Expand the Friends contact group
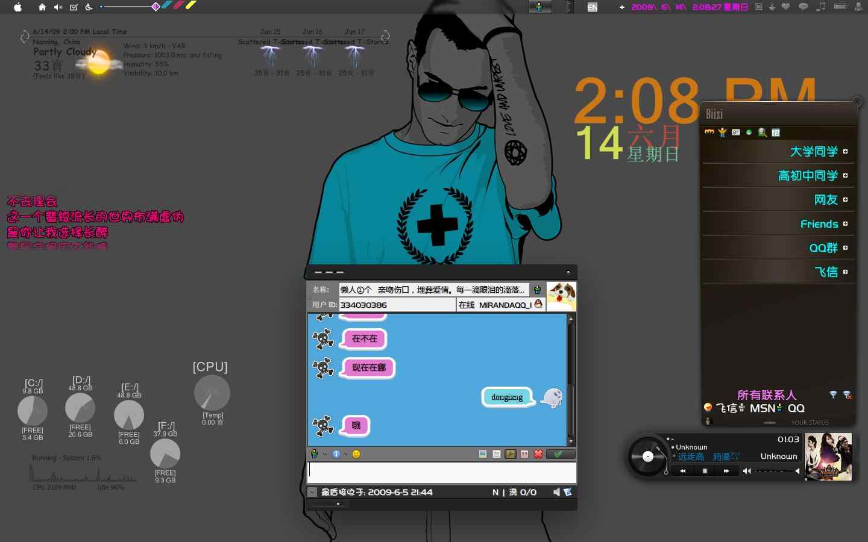Image resolution: width=868 pixels, height=542 pixels. pyautogui.click(x=845, y=224)
